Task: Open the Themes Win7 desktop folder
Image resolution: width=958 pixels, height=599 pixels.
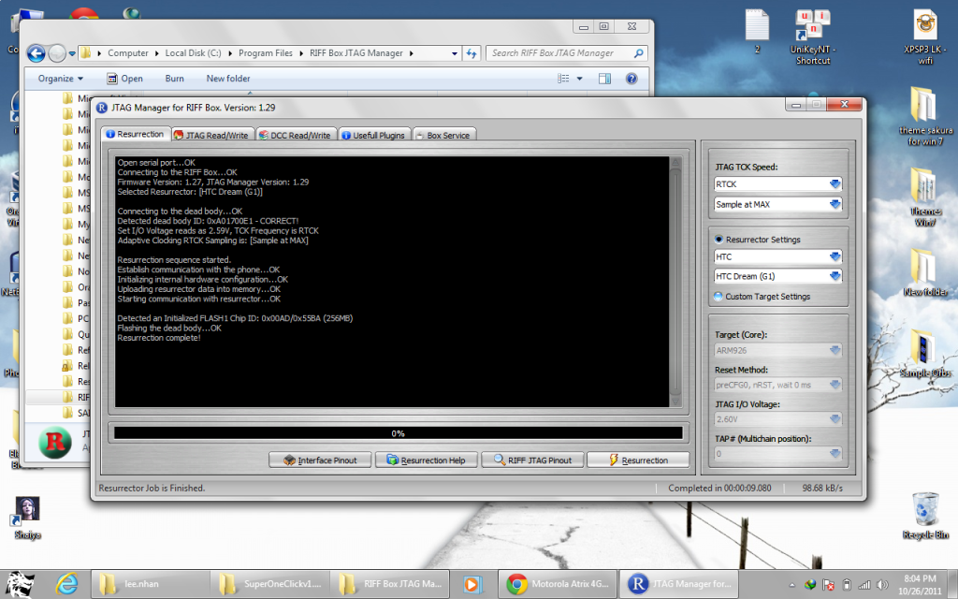Action: click(x=925, y=197)
